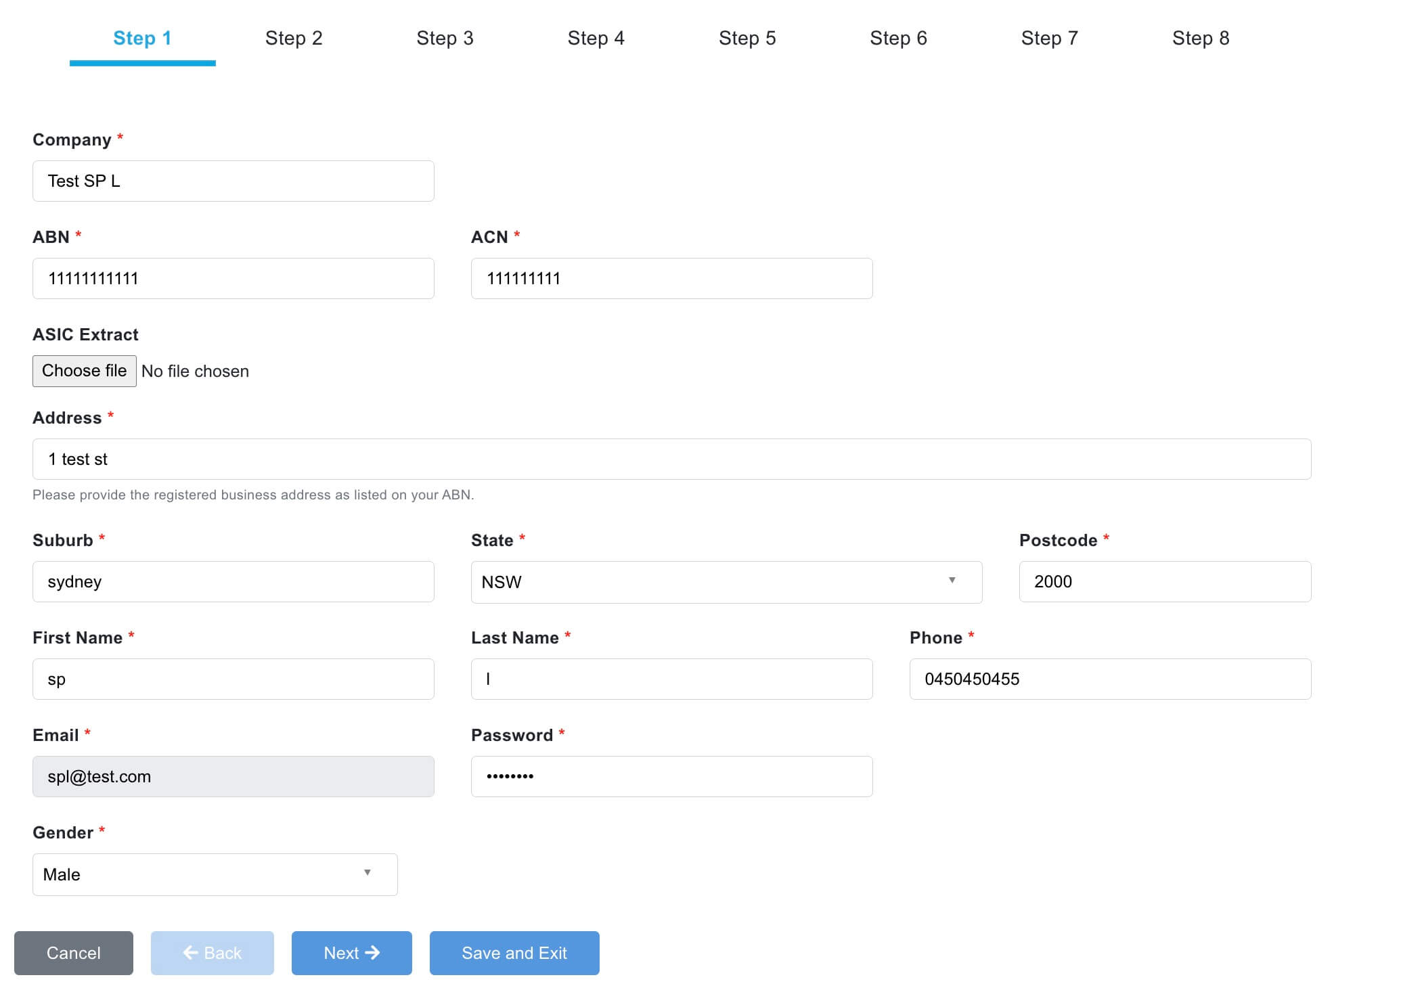Click the Address input field
The image size is (1401, 988).
671,459
